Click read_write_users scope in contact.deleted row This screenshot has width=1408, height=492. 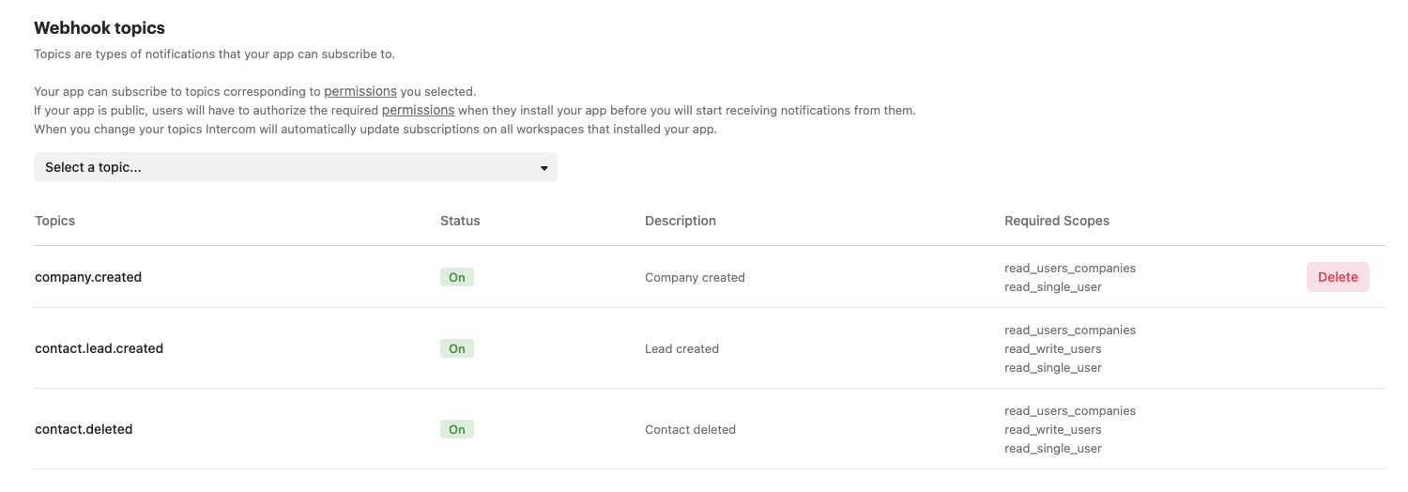click(x=1052, y=429)
